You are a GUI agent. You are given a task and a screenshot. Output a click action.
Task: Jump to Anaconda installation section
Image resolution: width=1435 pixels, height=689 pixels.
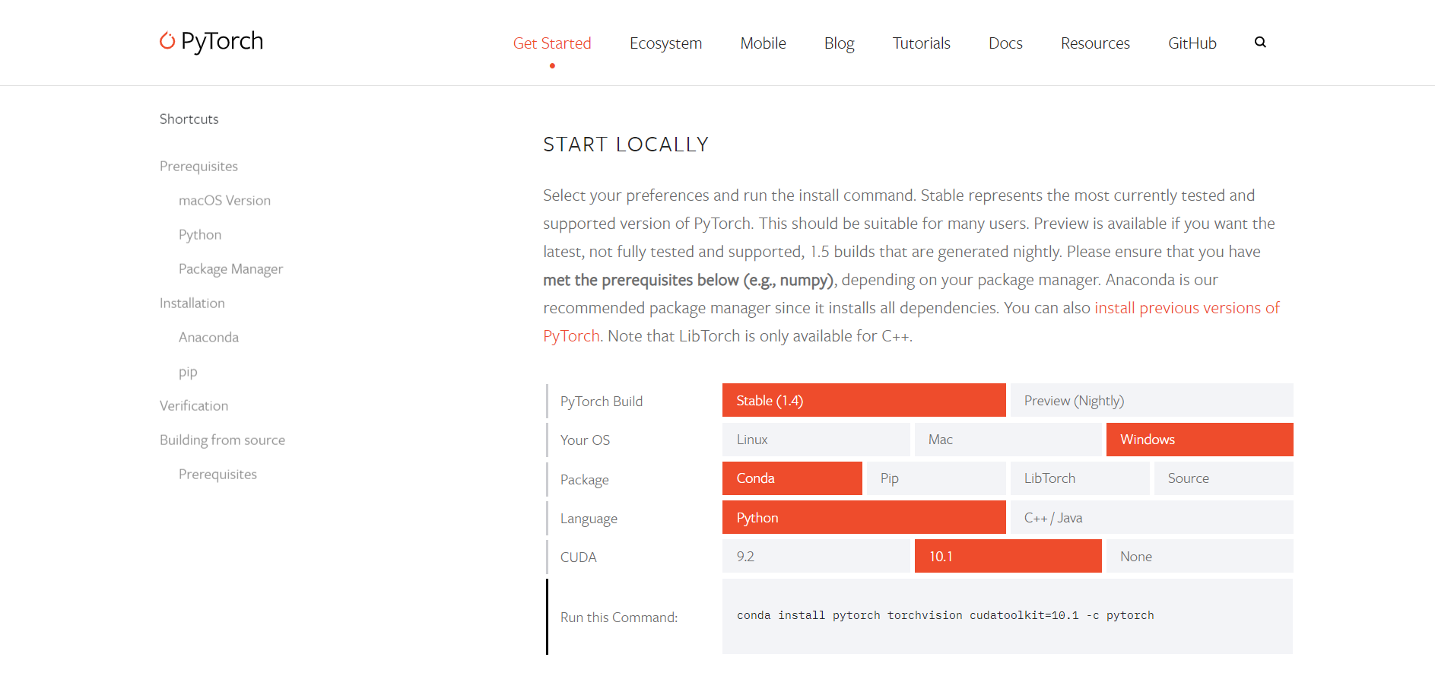pos(208,338)
